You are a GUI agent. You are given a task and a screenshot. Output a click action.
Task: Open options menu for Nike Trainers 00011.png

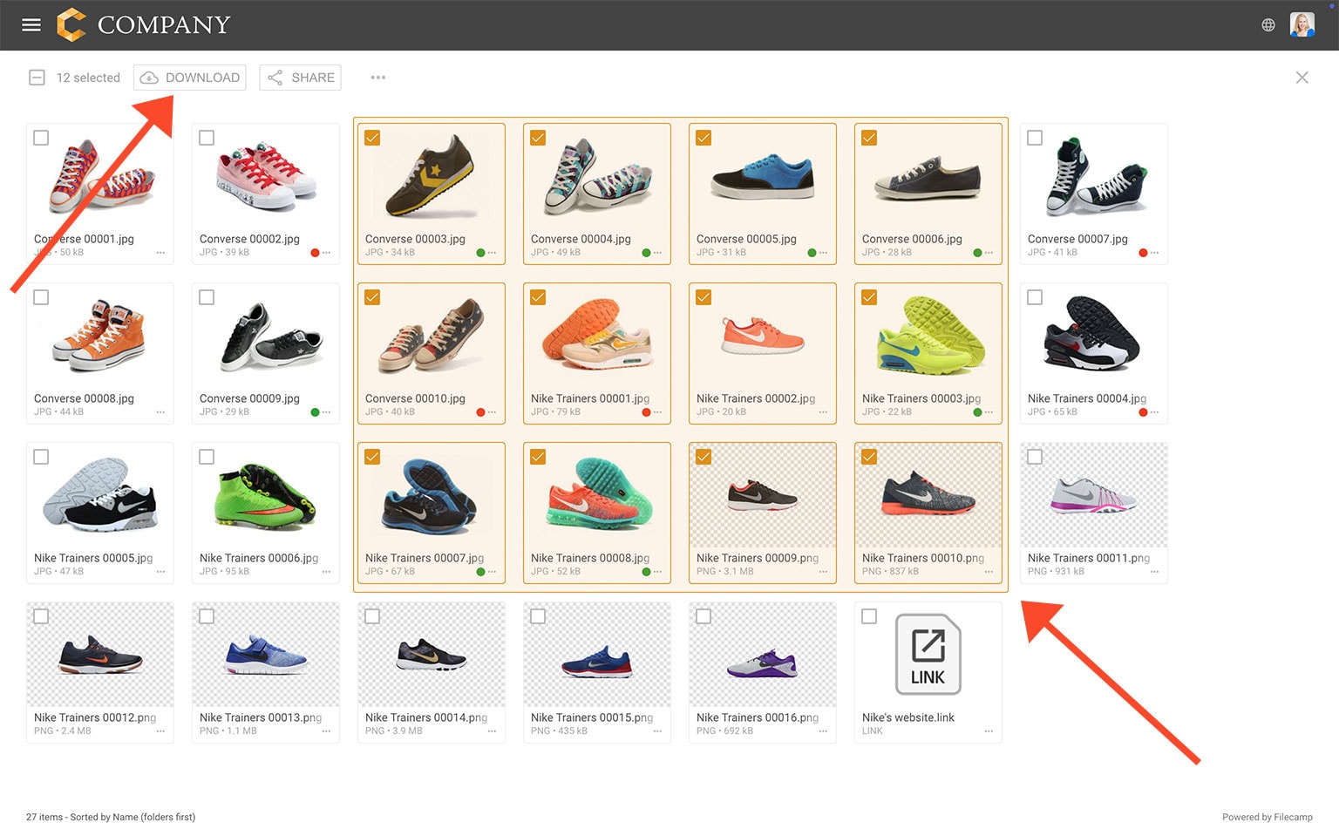coord(1154,572)
